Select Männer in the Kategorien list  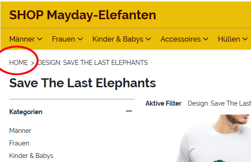click(20, 131)
